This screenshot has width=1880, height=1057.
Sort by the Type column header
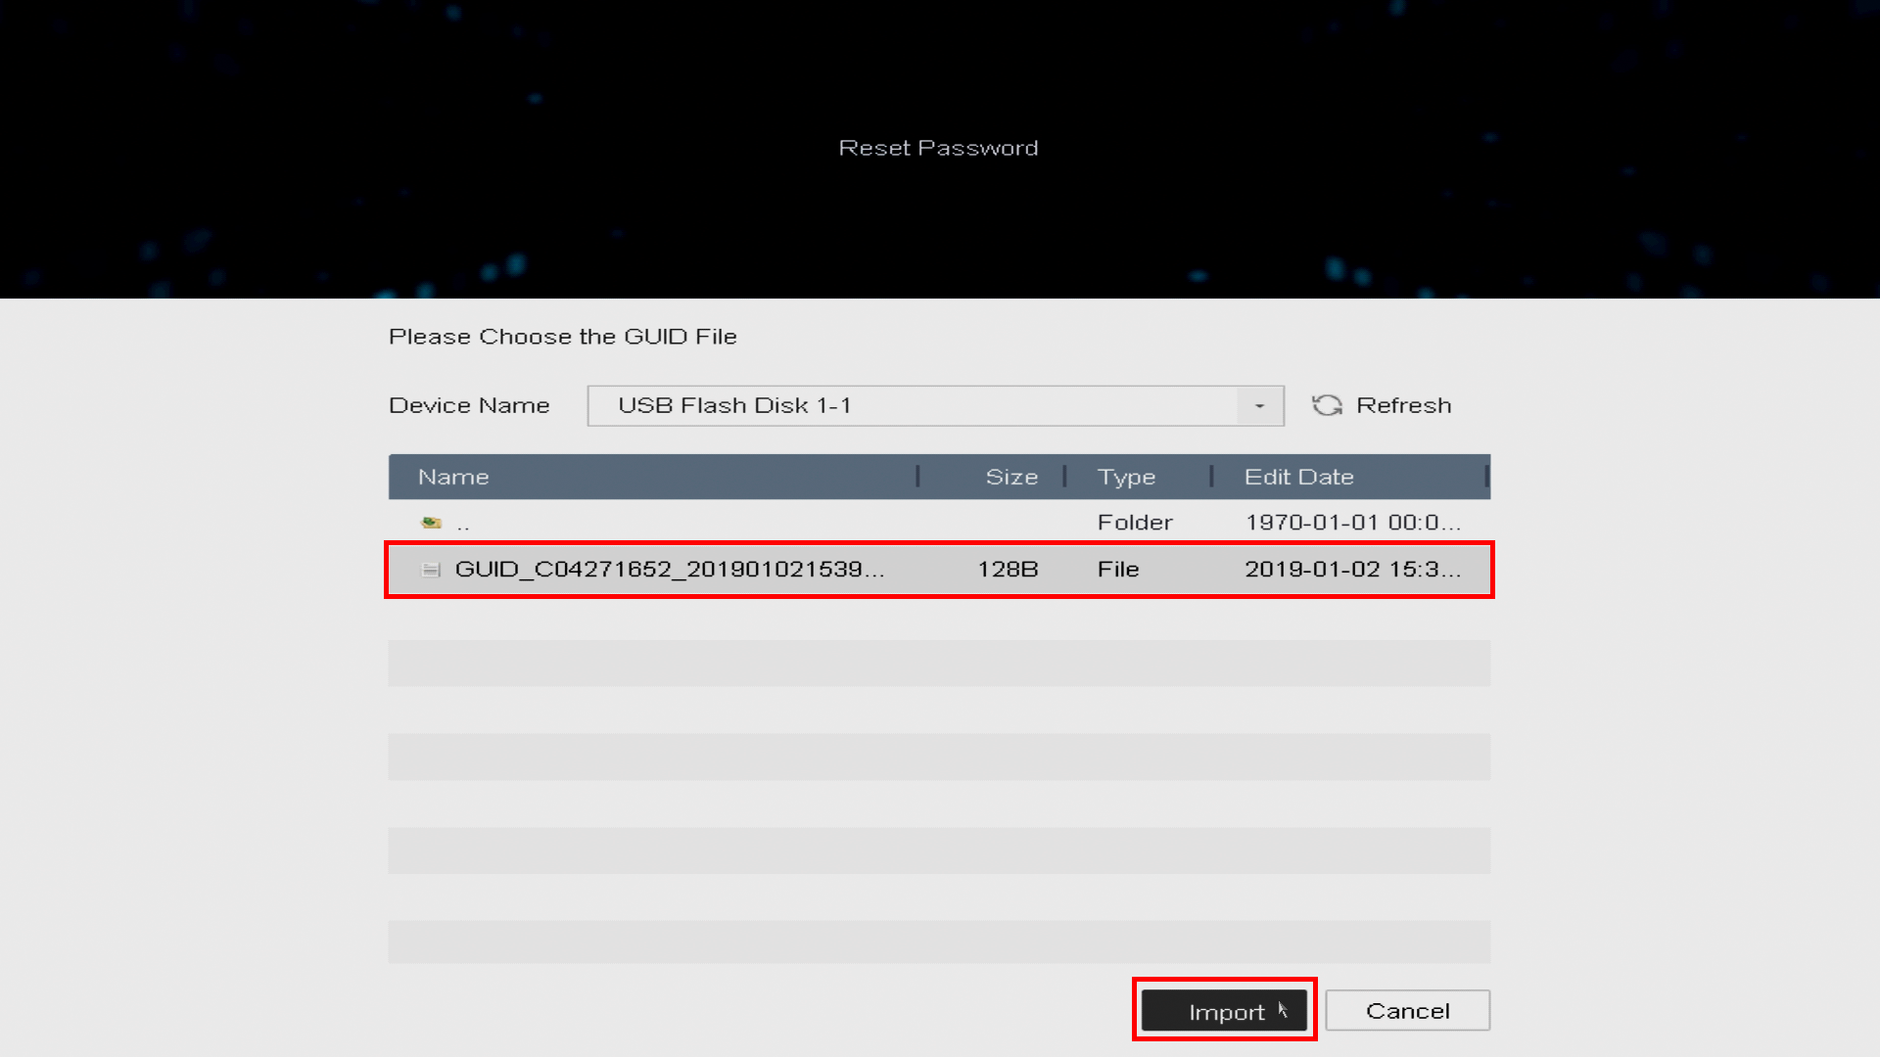pyautogui.click(x=1126, y=477)
